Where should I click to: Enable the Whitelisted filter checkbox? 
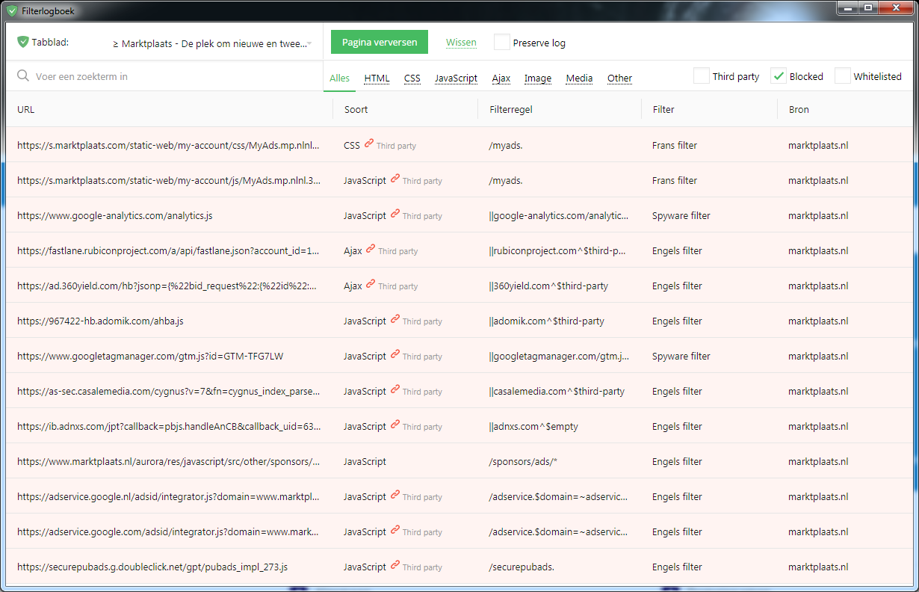coord(843,75)
